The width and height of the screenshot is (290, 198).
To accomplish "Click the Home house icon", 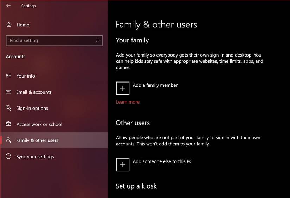I will tap(9, 25).
